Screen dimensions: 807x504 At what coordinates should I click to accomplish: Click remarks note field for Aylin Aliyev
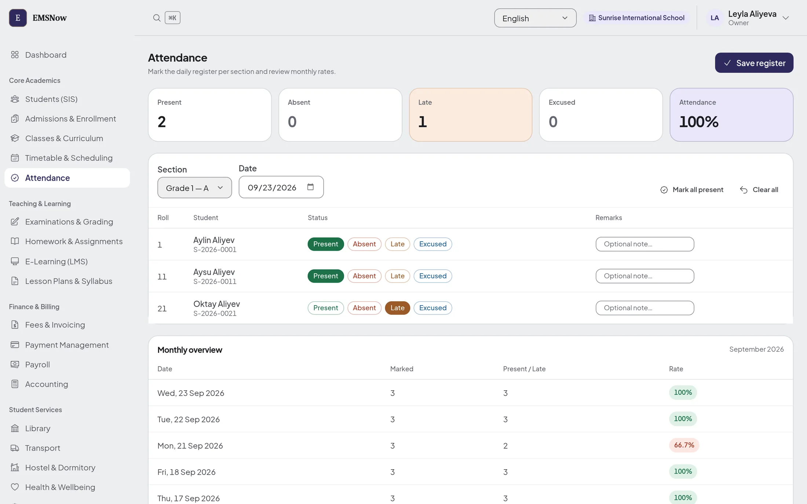(x=644, y=244)
